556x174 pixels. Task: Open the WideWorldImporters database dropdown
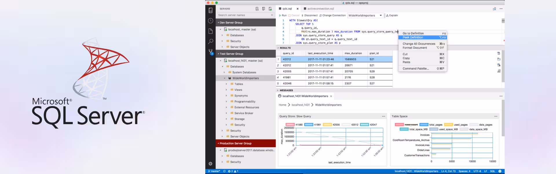click(x=365, y=15)
